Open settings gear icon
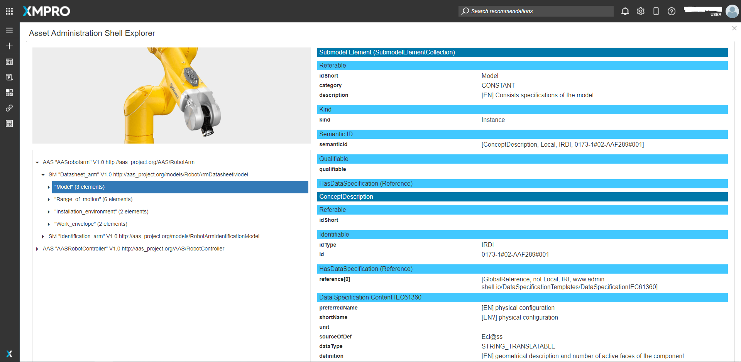This screenshot has width=741, height=362. [x=641, y=11]
